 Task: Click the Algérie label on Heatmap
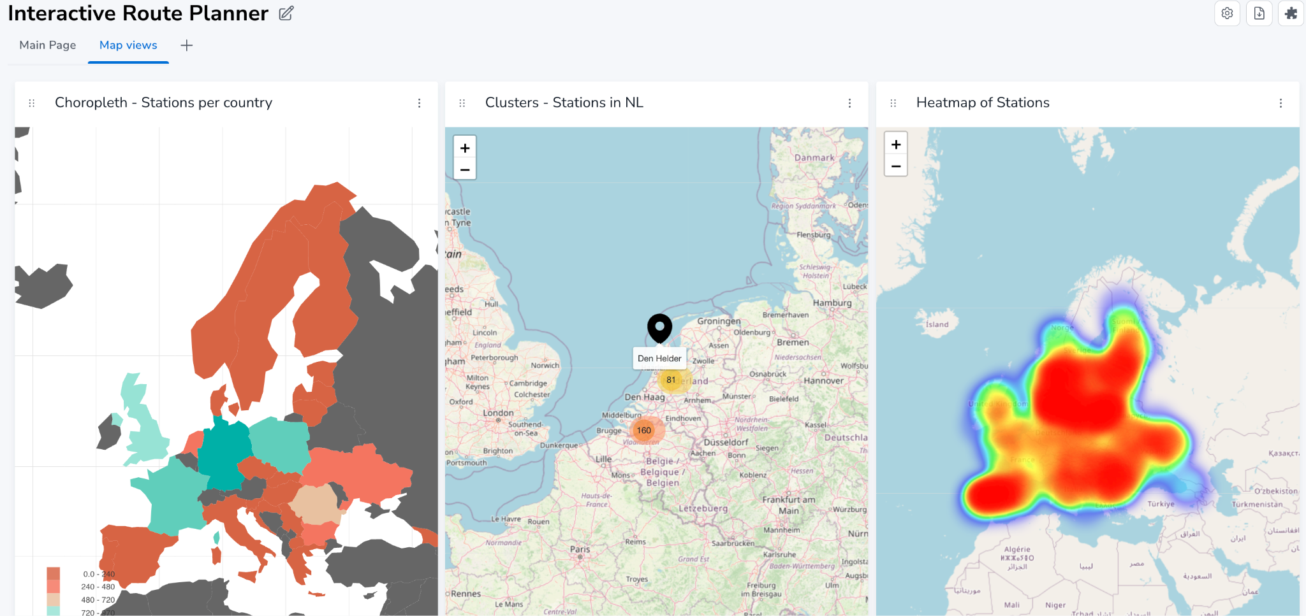(1017, 549)
